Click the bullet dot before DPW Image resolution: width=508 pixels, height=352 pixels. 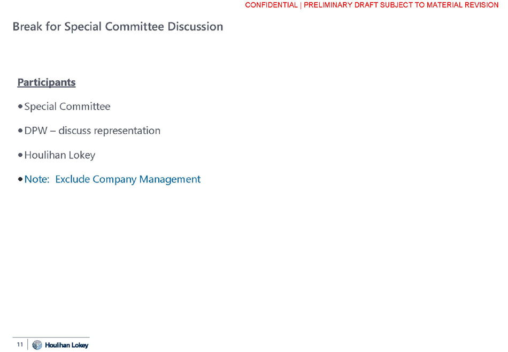pyautogui.click(x=20, y=131)
